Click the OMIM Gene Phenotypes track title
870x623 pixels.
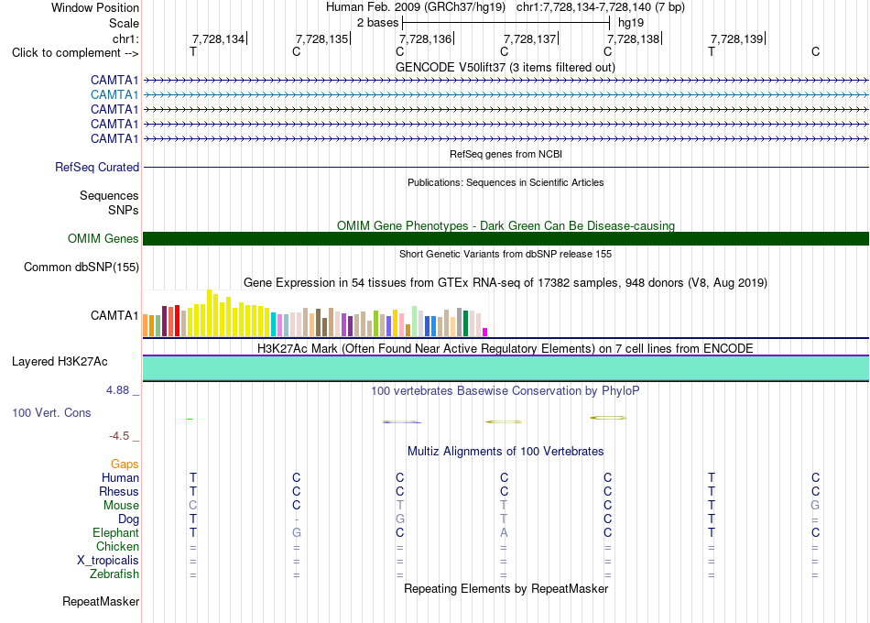tap(506, 225)
